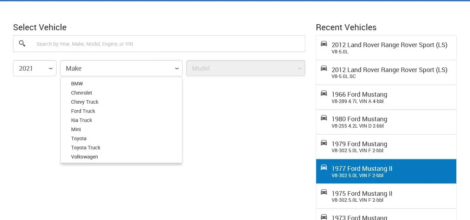This screenshot has height=220, width=470.
Task: Choose Volkswagen from the Make list
Action: [121, 157]
